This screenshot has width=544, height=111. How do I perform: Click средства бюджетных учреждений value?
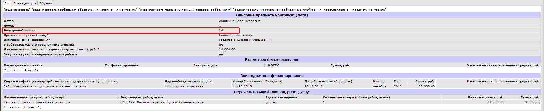click(245, 40)
